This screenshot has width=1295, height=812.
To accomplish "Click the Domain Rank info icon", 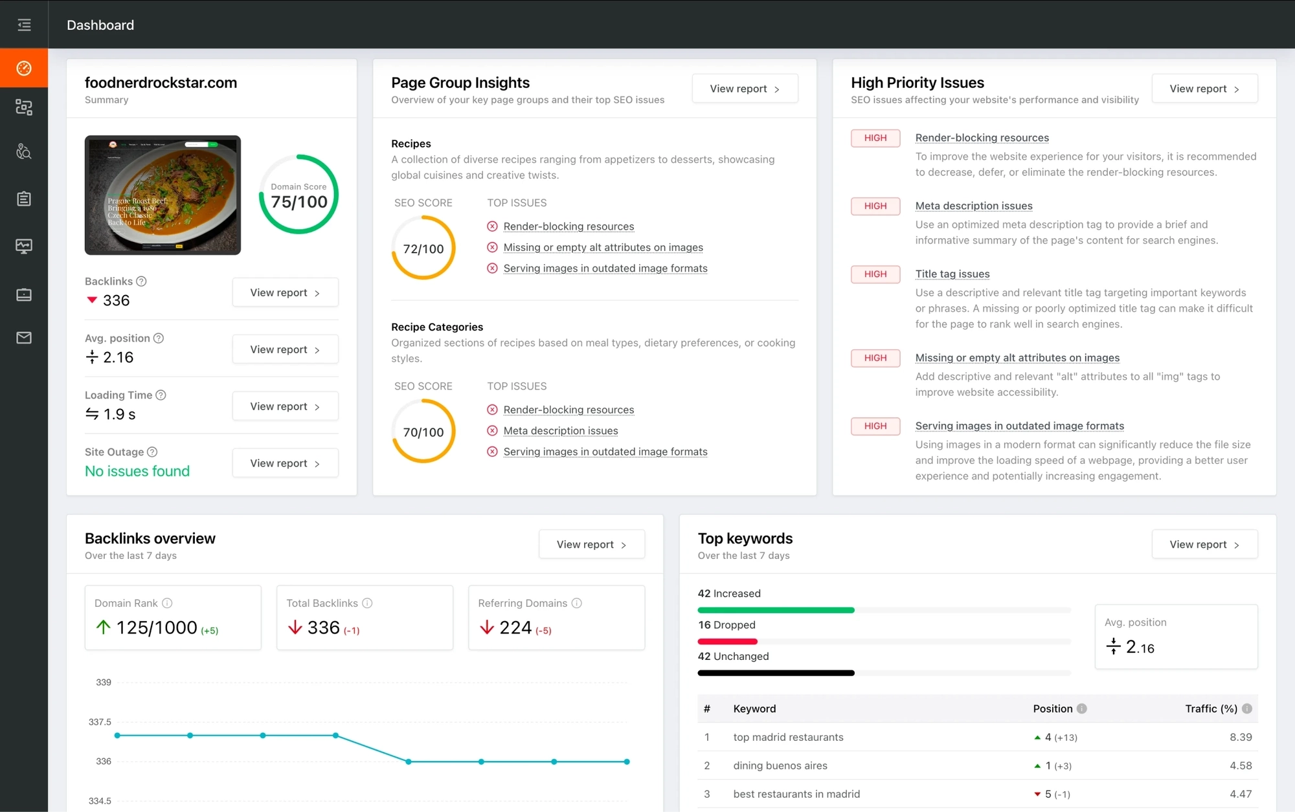I will pos(167,602).
